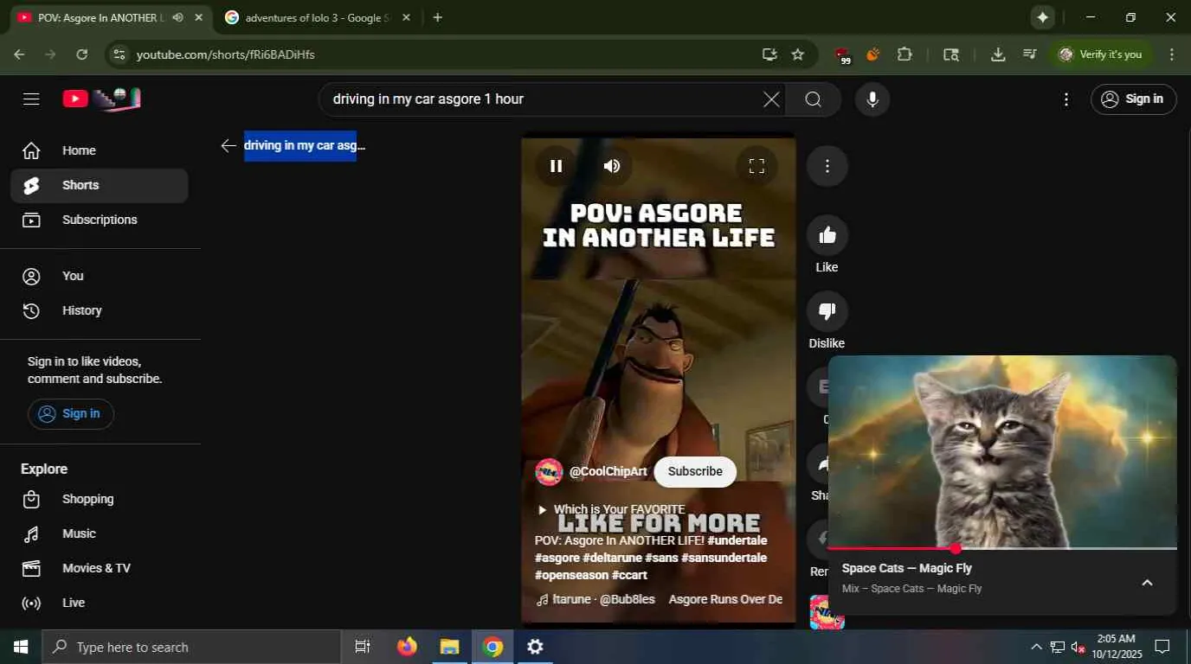The width and height of the screenshot is (1191, 664).
Task: Switch to the adventures of lolo 3 tab
Action: click(316, 17)
